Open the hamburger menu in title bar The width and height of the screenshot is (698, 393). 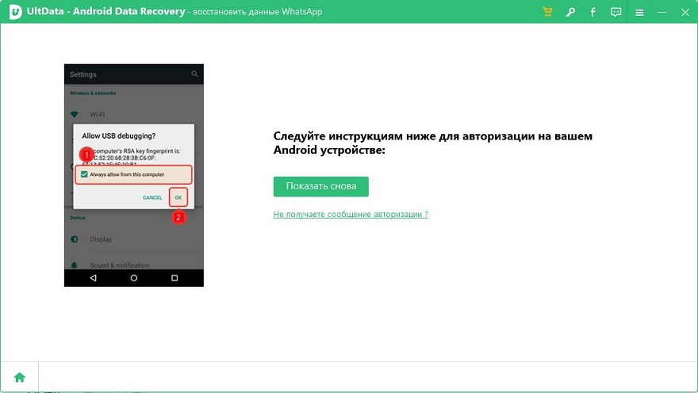[639, 13]
